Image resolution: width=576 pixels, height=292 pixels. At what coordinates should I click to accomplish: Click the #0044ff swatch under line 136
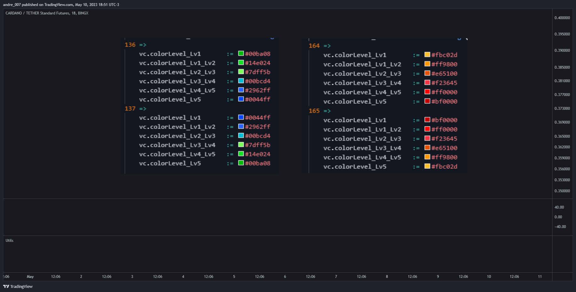[241, 99]
